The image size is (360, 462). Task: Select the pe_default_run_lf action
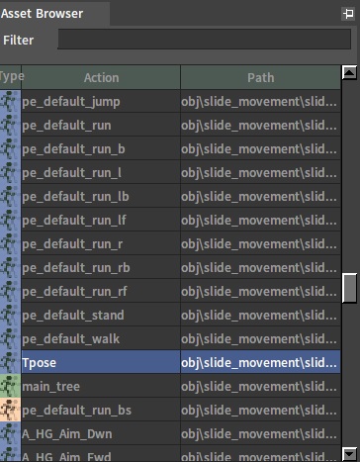101,220
